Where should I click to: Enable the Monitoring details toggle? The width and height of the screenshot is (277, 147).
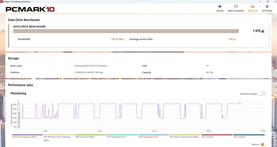[262, 94]
